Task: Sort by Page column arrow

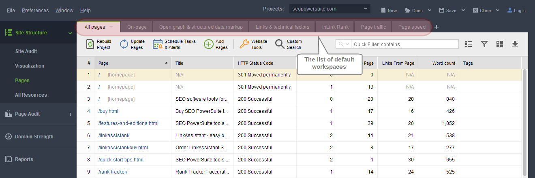Action: [166, 64]
